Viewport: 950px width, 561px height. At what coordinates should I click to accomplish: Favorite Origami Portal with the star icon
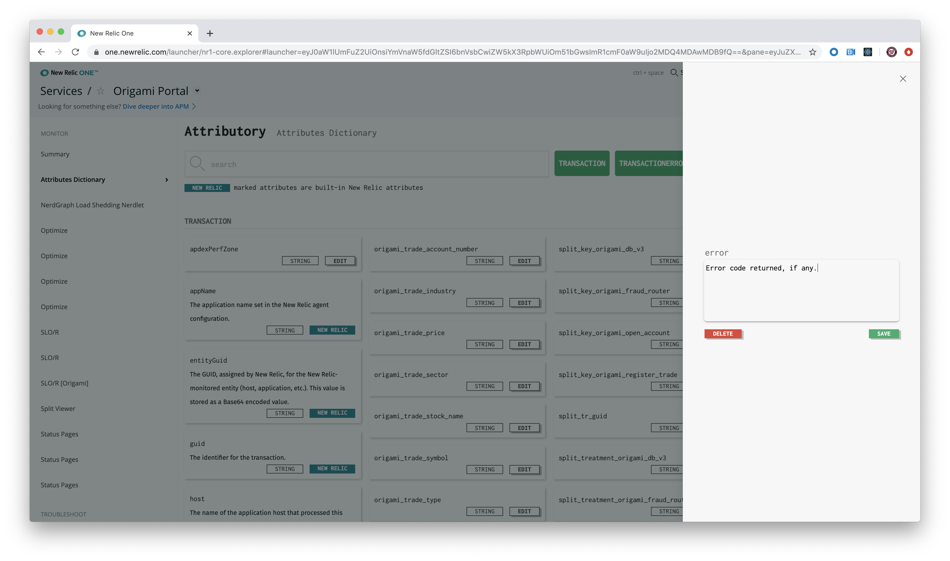[x=100, y=91]
